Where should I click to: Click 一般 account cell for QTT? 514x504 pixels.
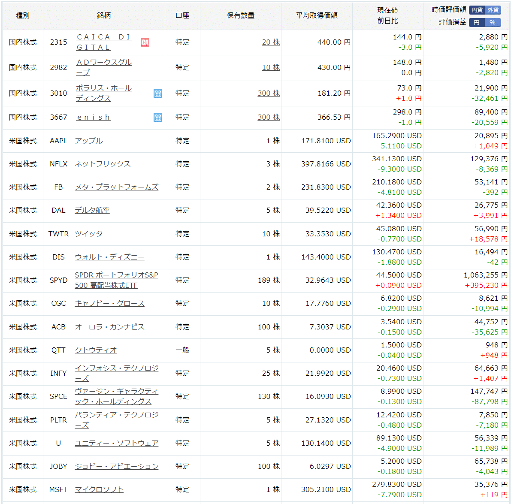pos(182,350)
